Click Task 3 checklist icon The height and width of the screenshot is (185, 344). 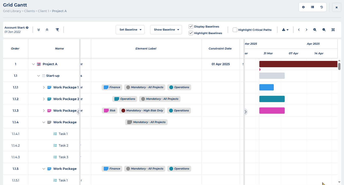click(x=55, y=157)
